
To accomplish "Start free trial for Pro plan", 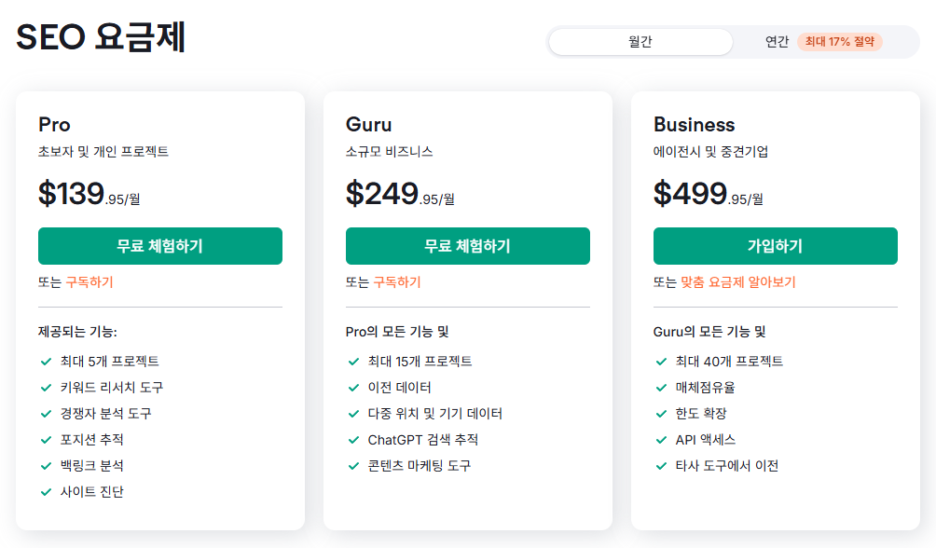I will coord(160,246).
